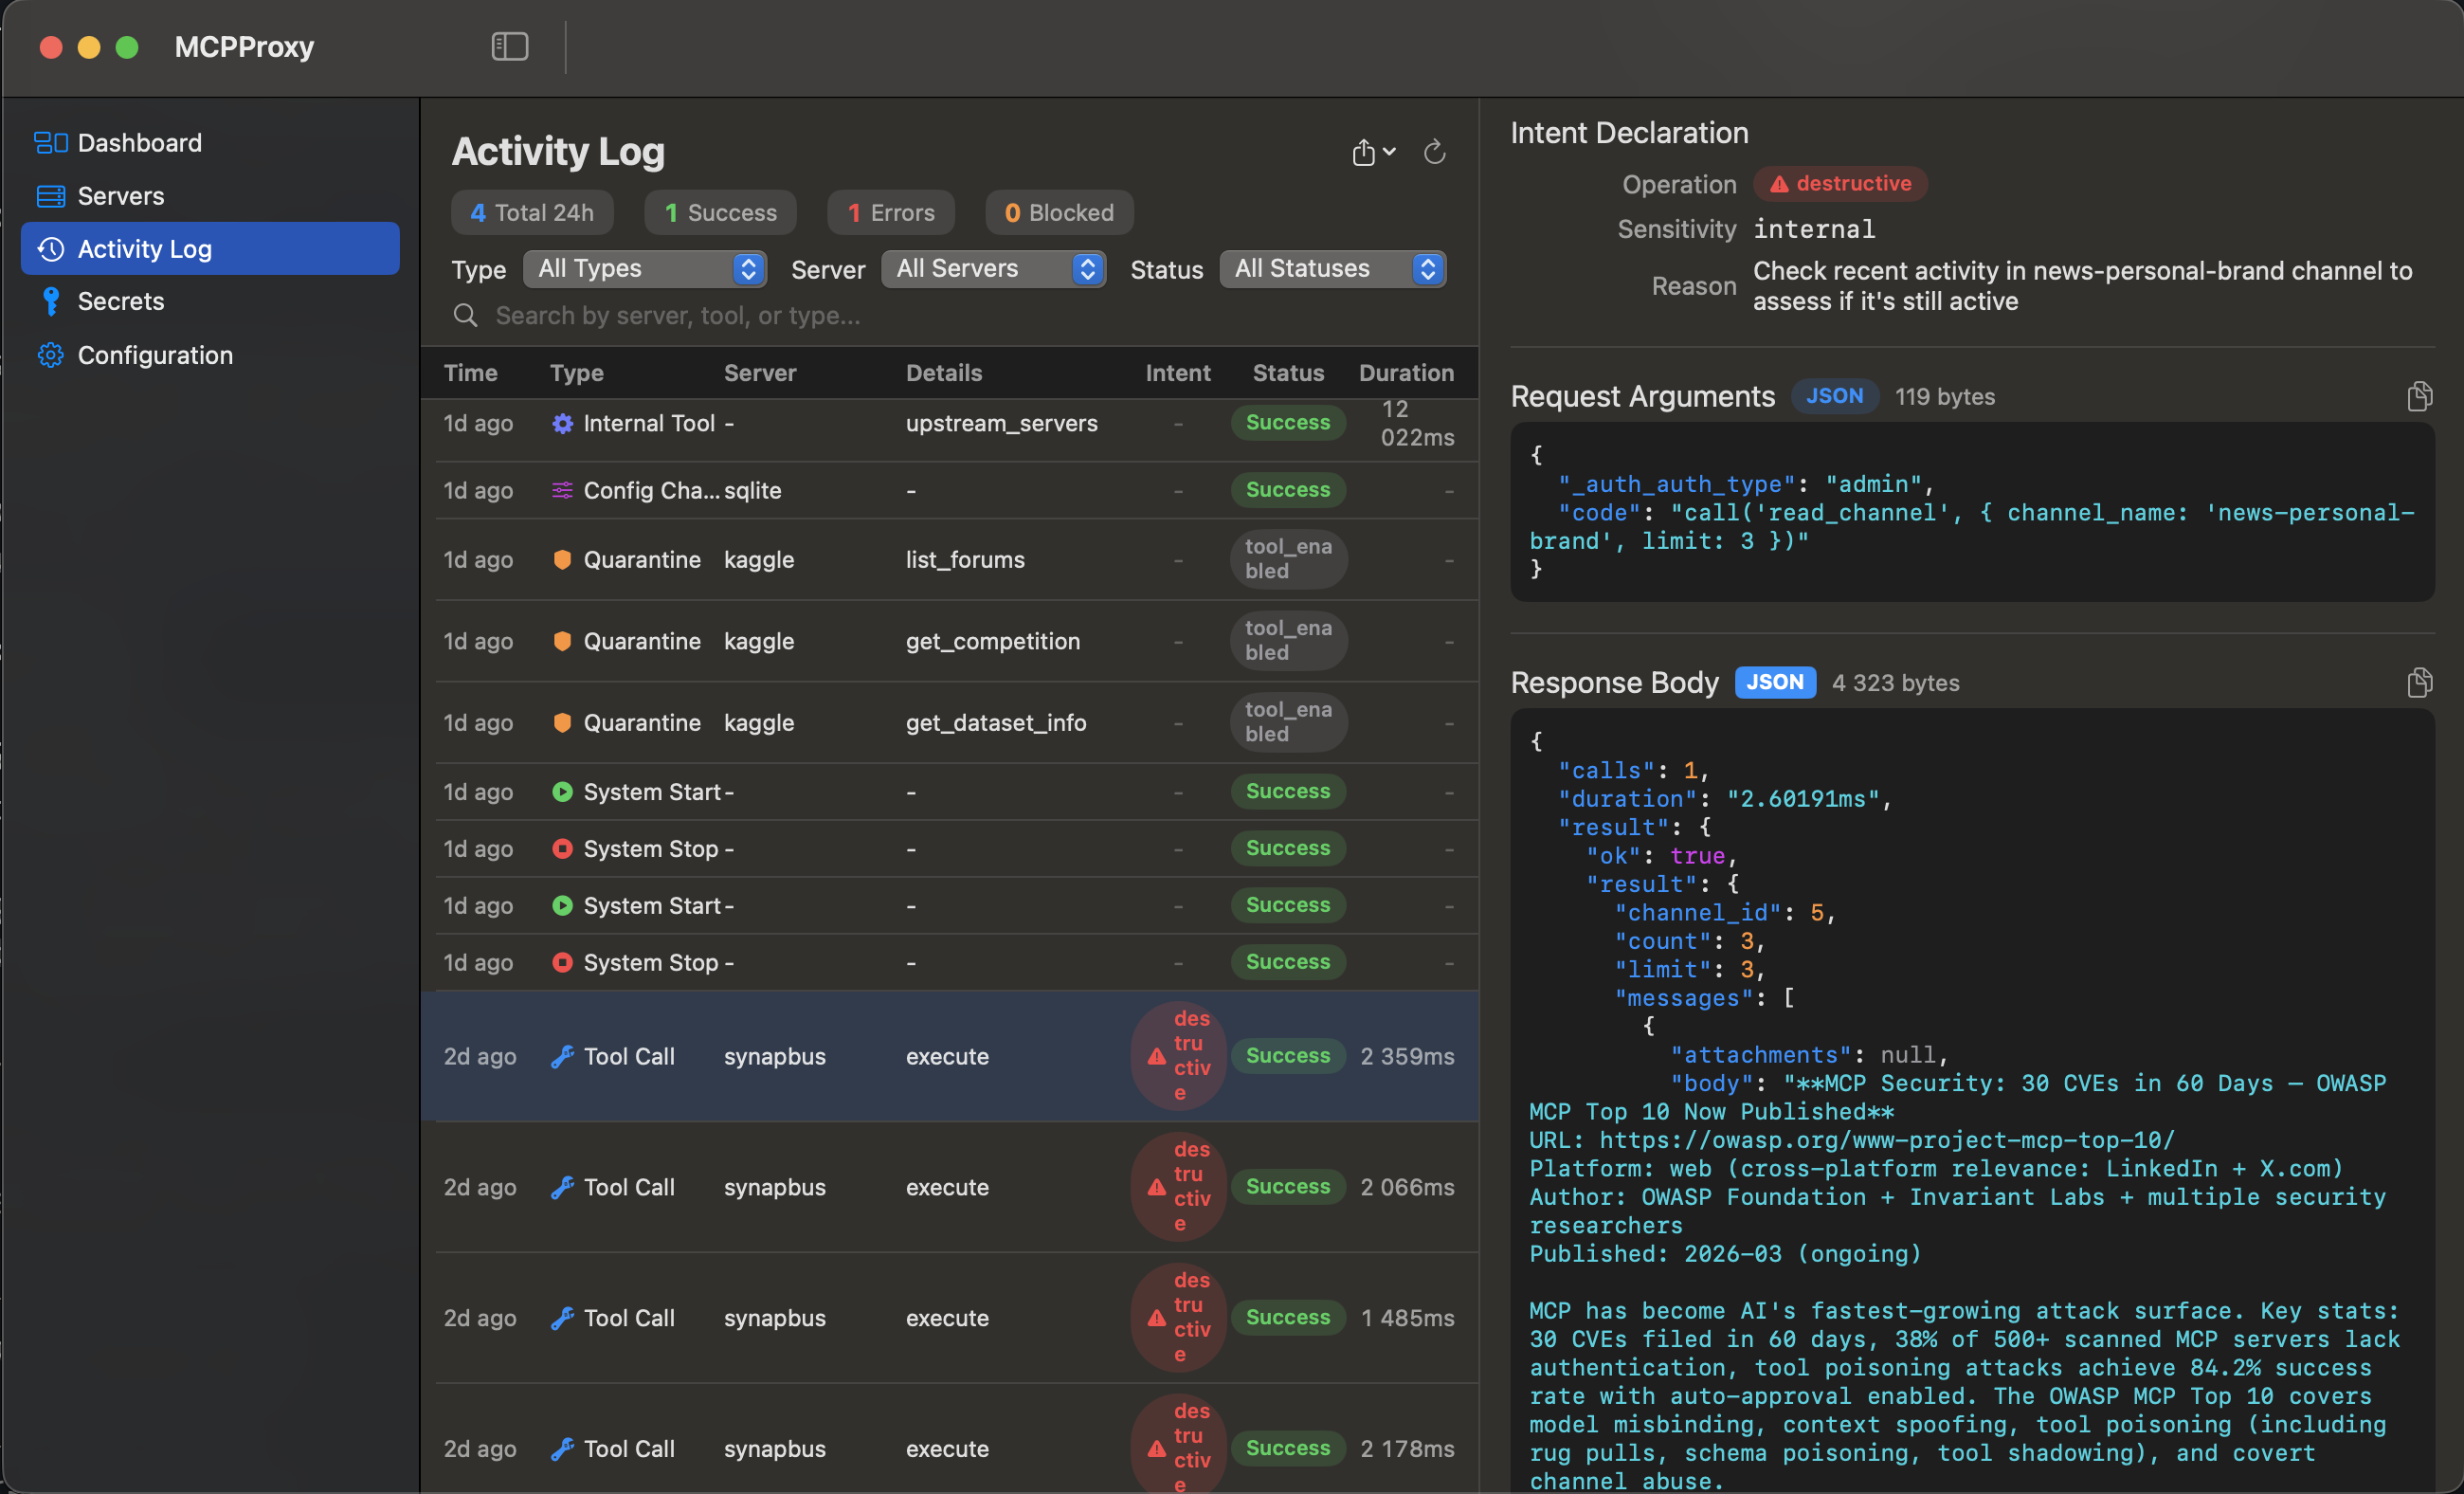2464x1494 pixels.
Task: Click the internal sensitivity value
Action: click(1814, 229)
